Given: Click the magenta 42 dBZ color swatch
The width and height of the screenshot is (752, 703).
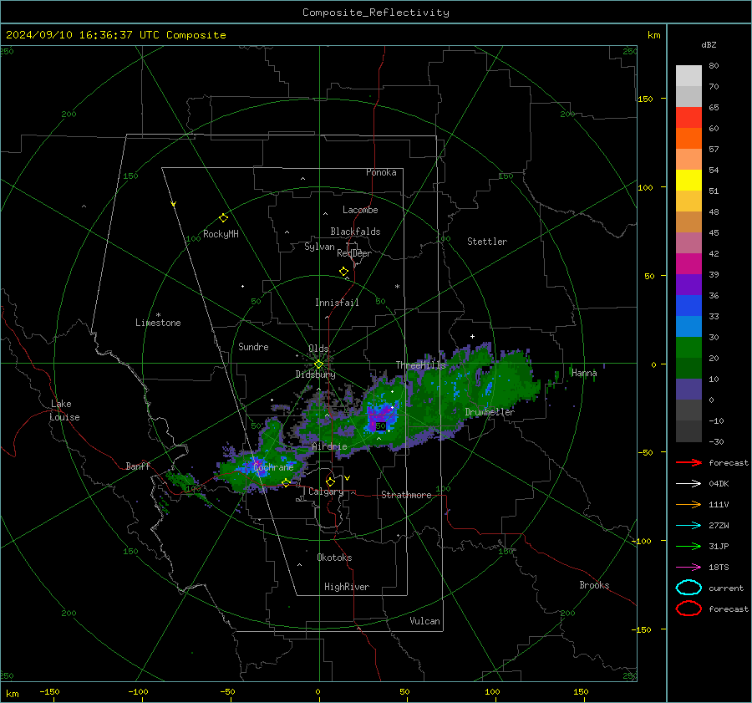Looking at the screenshot, I should (x=688, y=264).
